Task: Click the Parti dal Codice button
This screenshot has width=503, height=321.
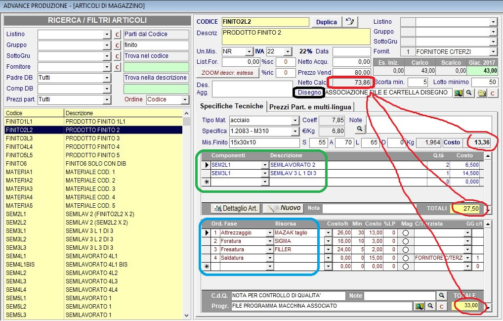Action: 156,34
